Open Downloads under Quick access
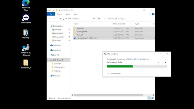 [x=59, y=33]
